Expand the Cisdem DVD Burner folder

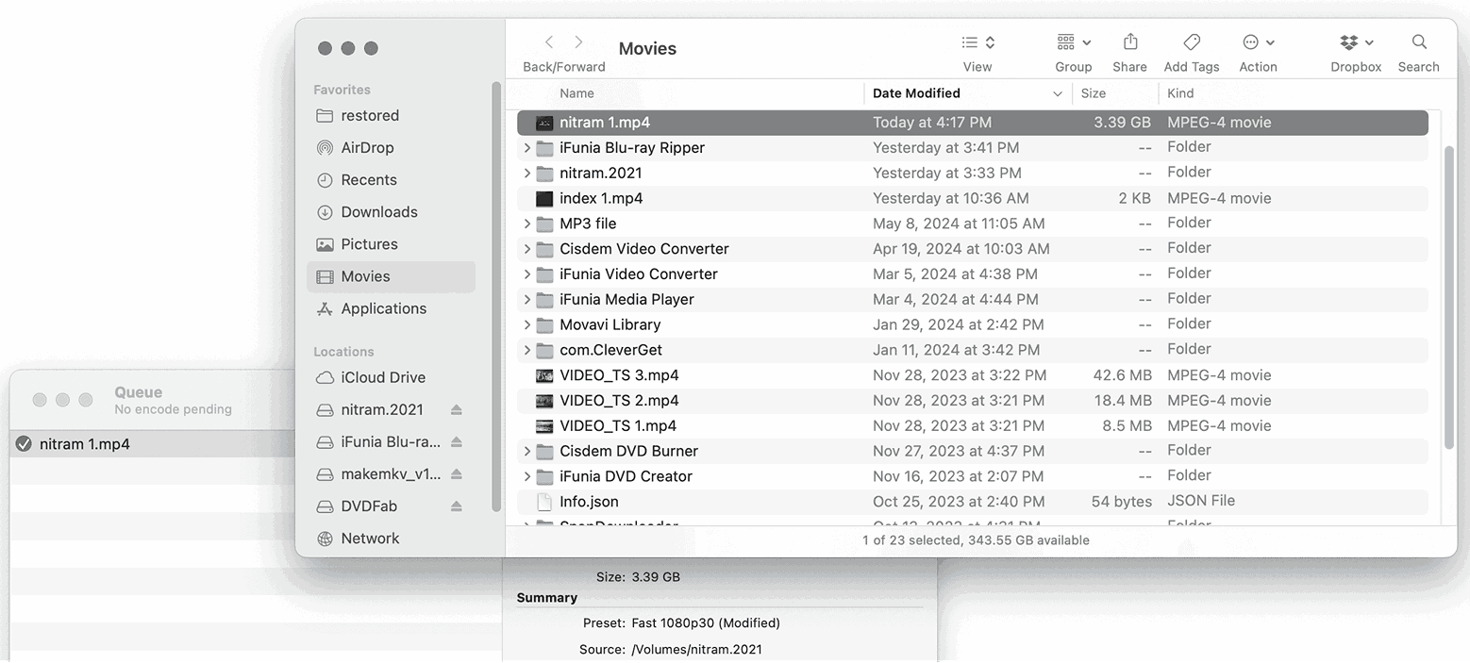(527, 451)
